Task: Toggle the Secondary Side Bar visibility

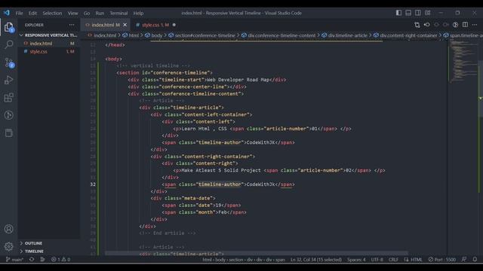Action: (x=418, y=13)
